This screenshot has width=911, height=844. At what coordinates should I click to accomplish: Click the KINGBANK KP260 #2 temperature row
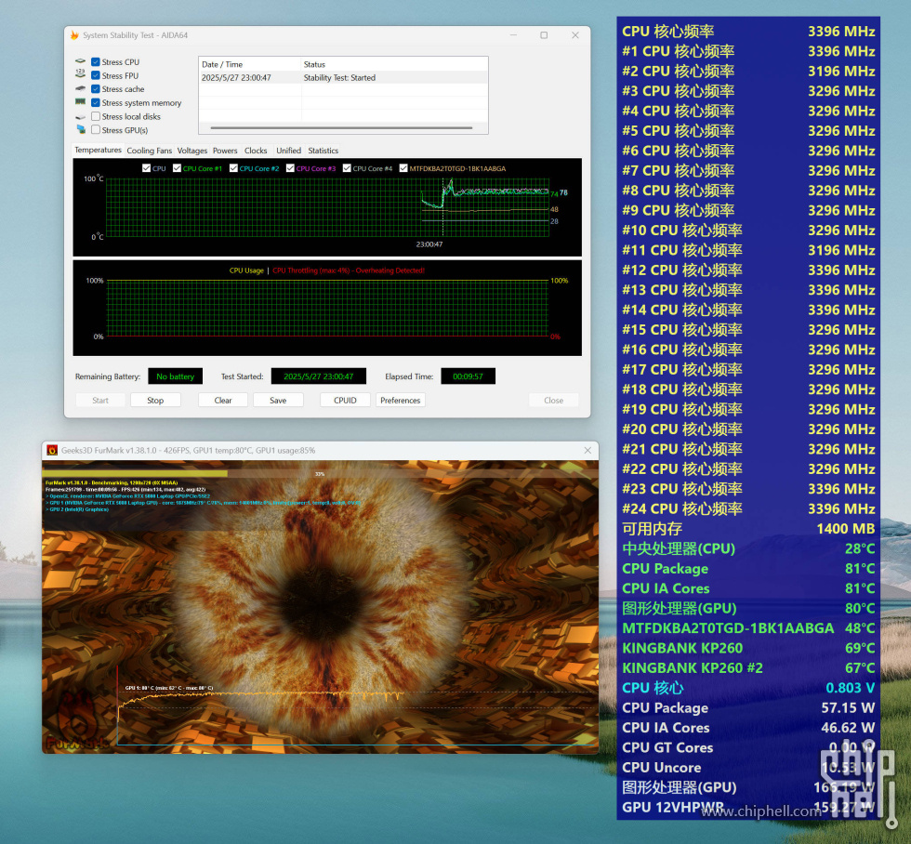coord(748,668)
